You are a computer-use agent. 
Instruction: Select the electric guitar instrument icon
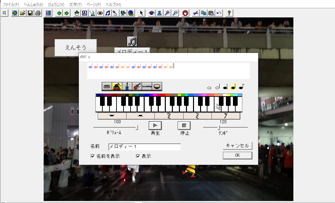(127, 87)
